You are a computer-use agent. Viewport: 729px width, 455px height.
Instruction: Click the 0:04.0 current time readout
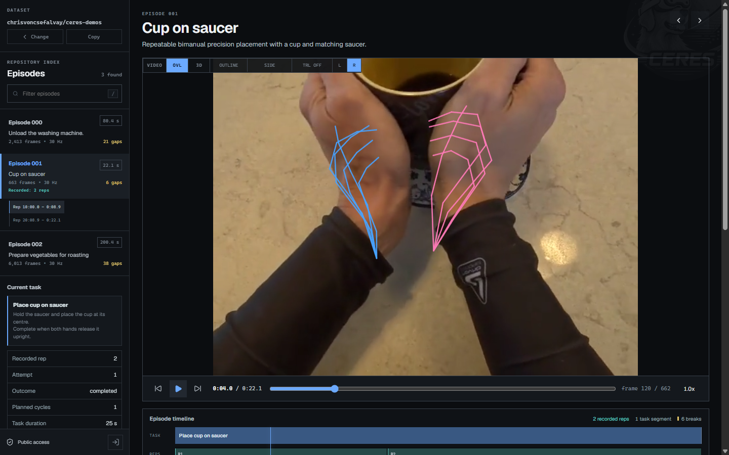point(223,389)
